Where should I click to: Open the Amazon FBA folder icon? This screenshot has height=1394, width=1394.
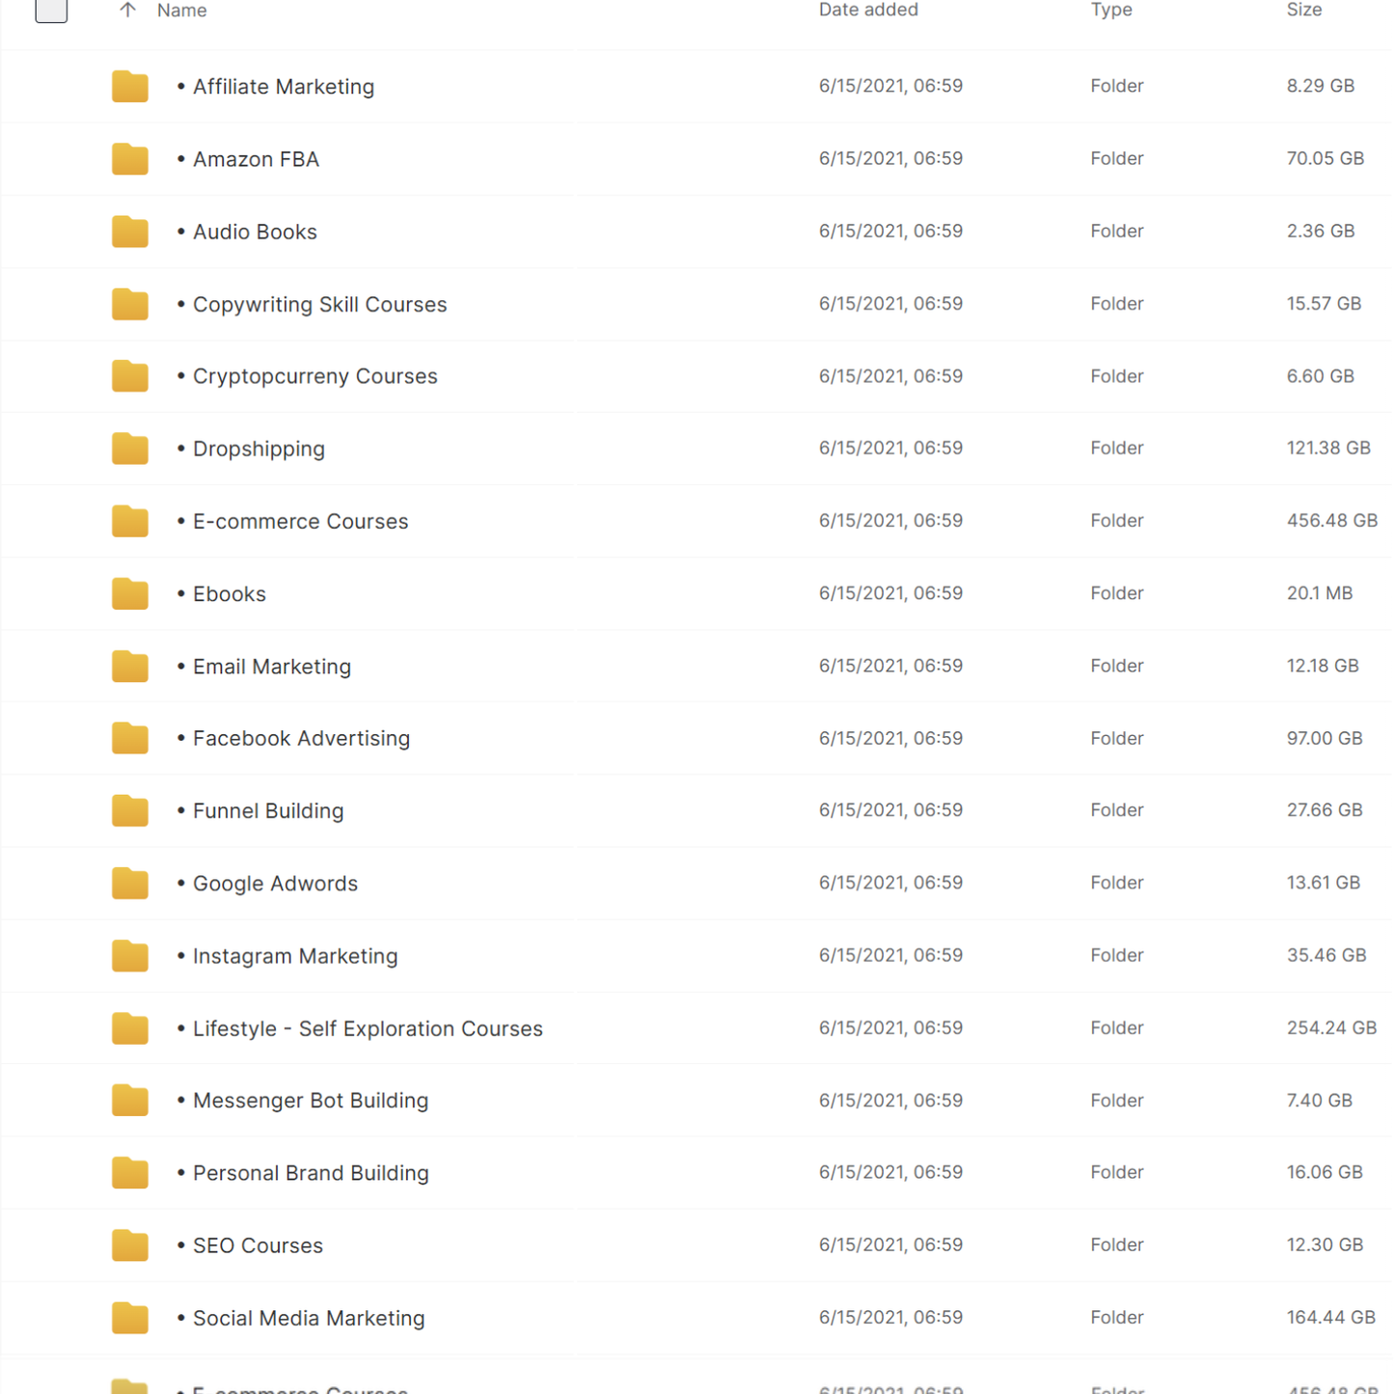[129, 158]
